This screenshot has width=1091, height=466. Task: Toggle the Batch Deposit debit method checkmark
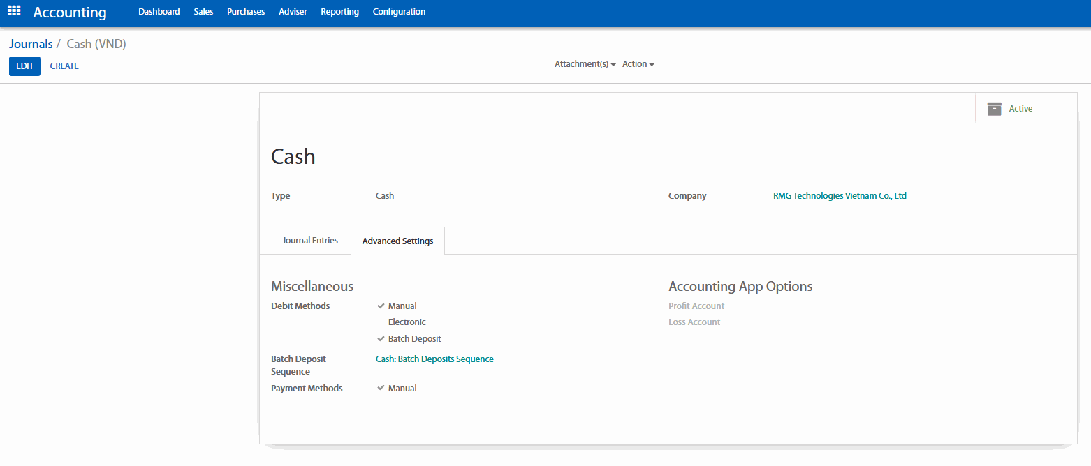point(381,339)
